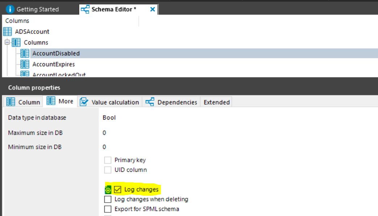The height and width of the screenshot is (216, 378).
Task: Open the Extended properties tab
Action: pyautogui.click(x=216, y=102)
